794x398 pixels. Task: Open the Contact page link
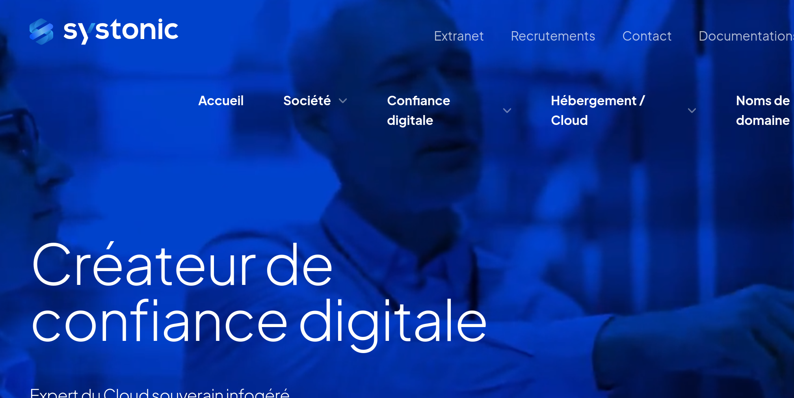(647, 36)
